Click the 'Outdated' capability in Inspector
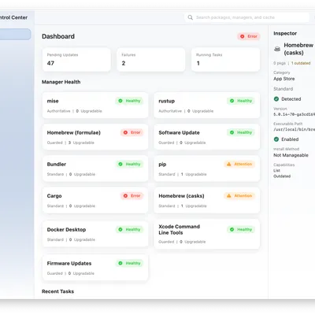The image size is (315, 315). pos(282,176)
